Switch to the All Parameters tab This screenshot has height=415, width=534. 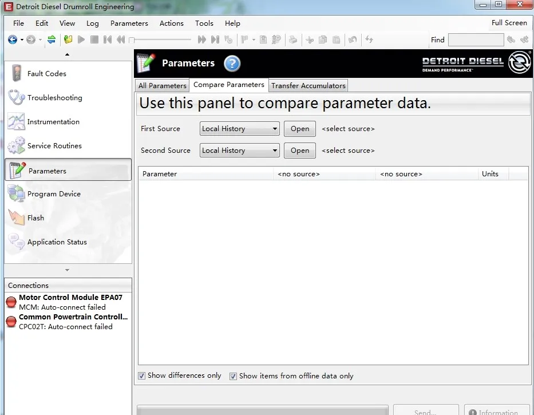[162, 85]
